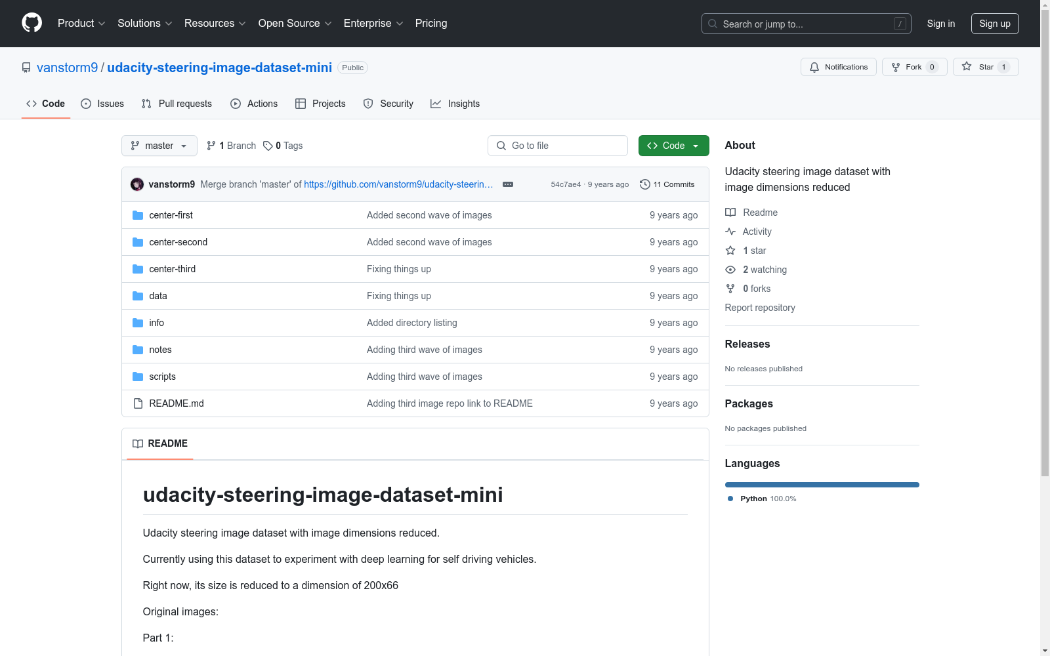This screenshot has width=1050, height=656.
Task: Click the pulse icon next to Activity
Action: point(730,232)
